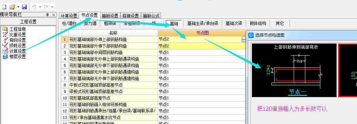Screen dimensions: 357x124
Task: Select the 基础主梁/承台梁 category button
Action: pyautogui.click(x=203, y=23)
